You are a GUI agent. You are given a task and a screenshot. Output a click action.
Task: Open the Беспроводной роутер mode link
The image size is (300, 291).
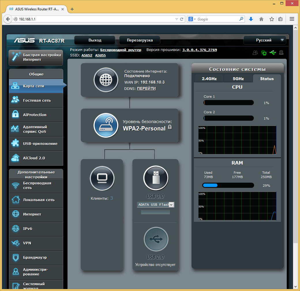tap(121, 50)
